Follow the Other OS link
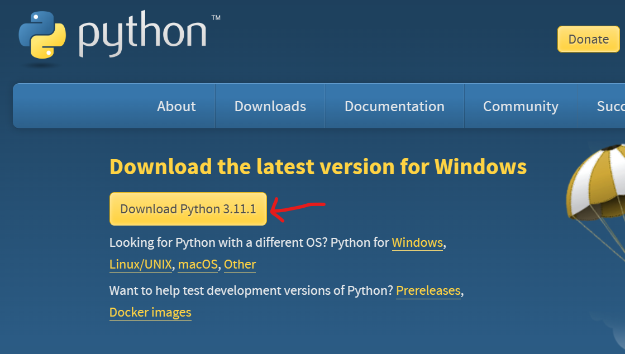 (x=240, y=264)
